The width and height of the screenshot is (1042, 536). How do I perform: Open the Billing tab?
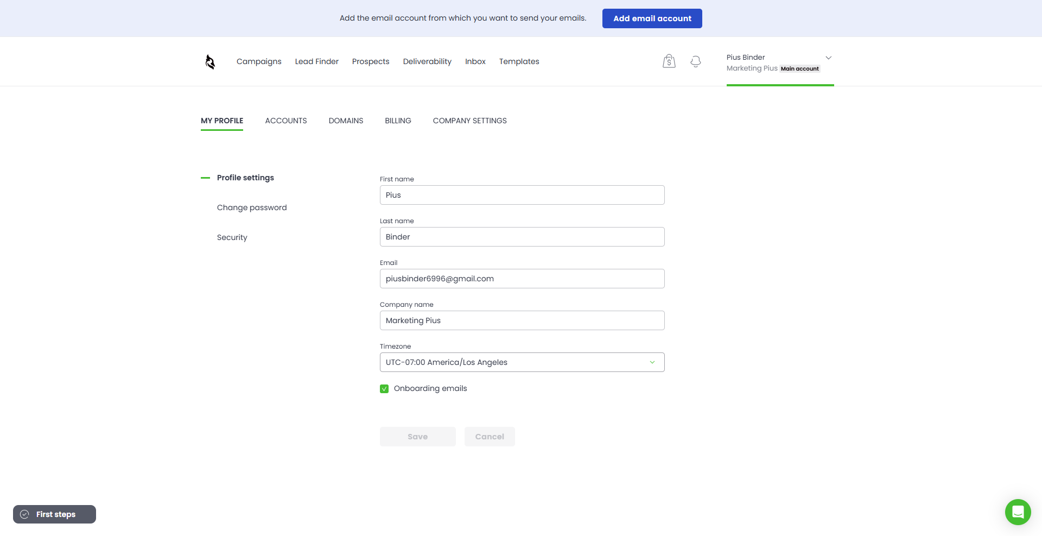click(x=398, y=121)
